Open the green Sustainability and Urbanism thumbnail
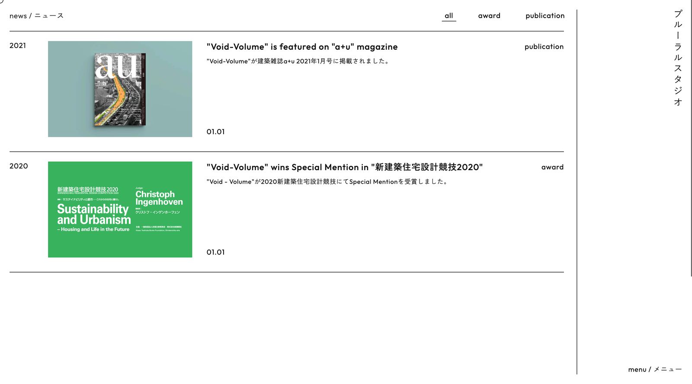The width and height of the screenshot is (692, 384). click(120, 209)
